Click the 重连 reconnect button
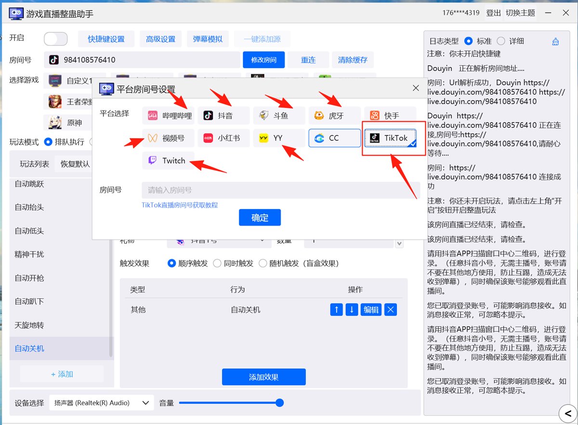 (308, 60)
